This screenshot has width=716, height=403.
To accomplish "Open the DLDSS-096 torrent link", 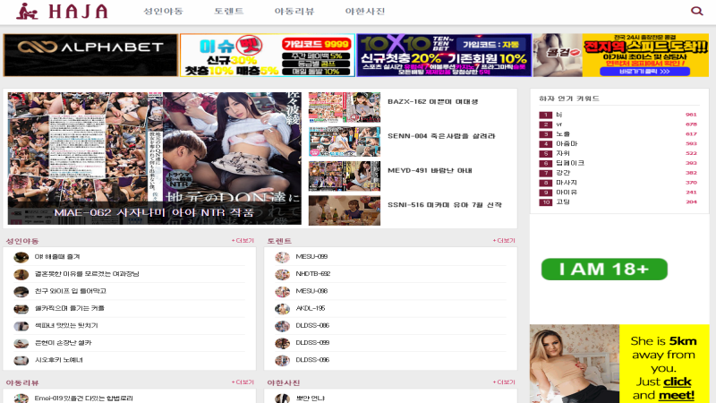I will click(312, 360).
